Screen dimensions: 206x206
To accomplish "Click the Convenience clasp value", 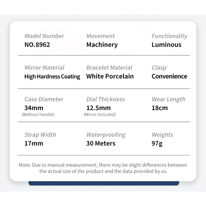I will click(169, 76).
